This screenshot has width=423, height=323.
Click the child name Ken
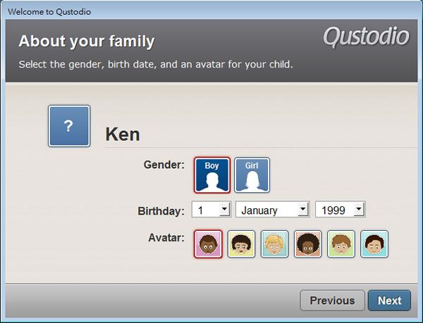coord(123,134)
